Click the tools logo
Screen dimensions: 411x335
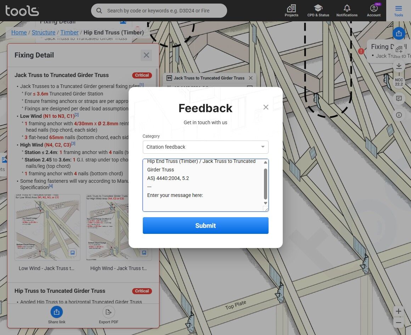22,11
